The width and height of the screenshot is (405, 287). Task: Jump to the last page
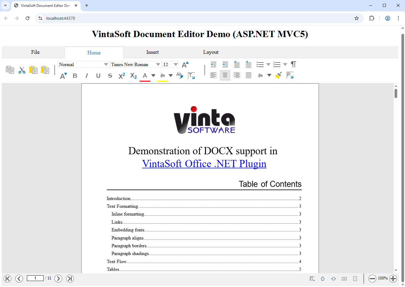(x=70, y=279)
